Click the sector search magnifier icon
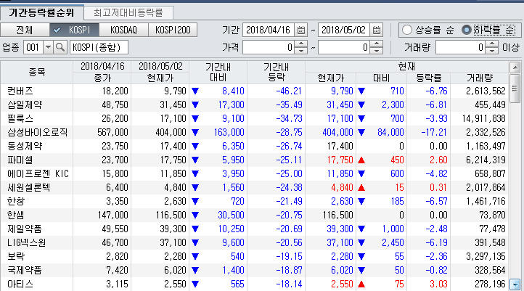524x291 pixels. (60, 47)
